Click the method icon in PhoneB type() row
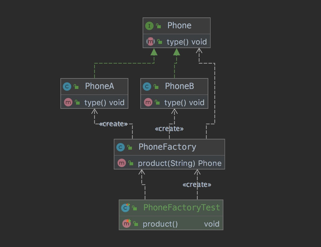 148,102
